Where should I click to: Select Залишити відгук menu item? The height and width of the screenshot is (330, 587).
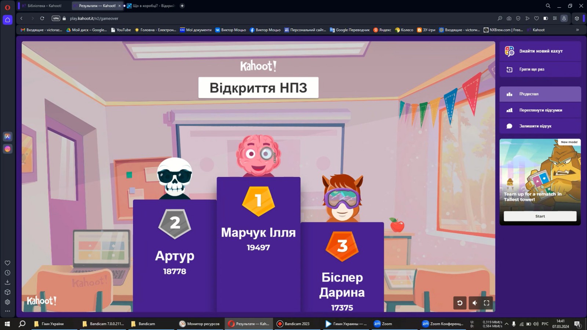pos(540,126)
